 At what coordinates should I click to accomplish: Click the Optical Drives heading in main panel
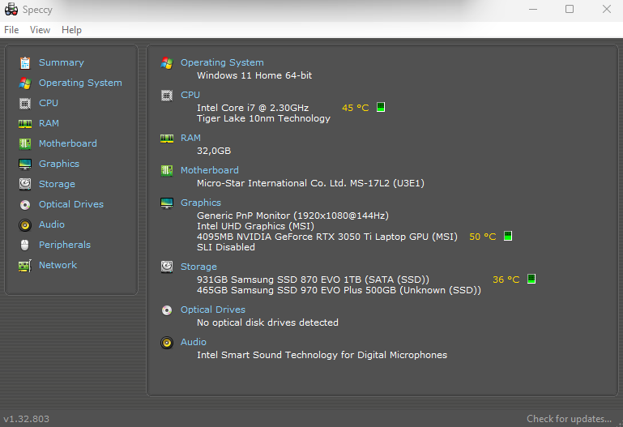click(x=213, y=310)
